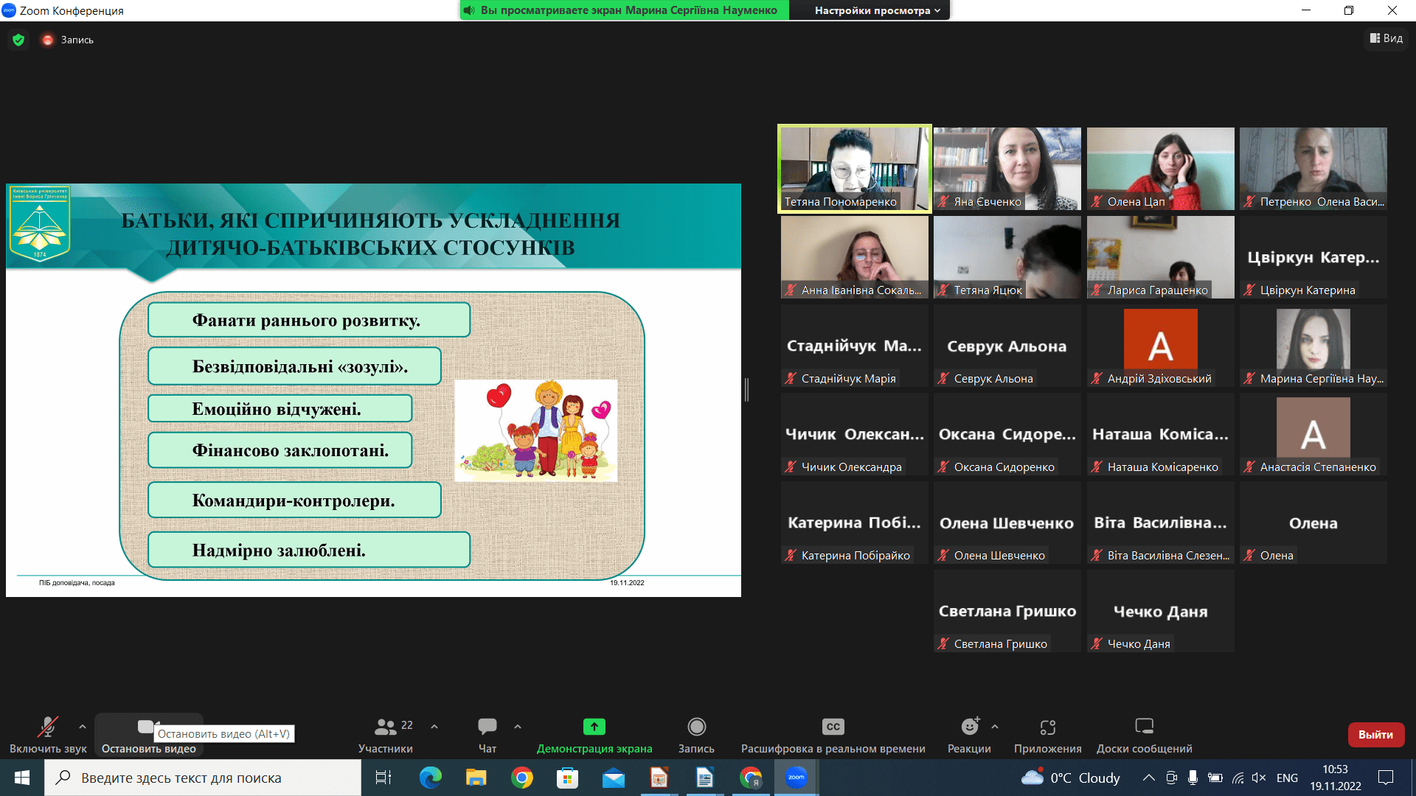Viewport: 1416px width, 796px height.
Task: Open Reactions smiley icon
Action: click(x=969, y=727)
